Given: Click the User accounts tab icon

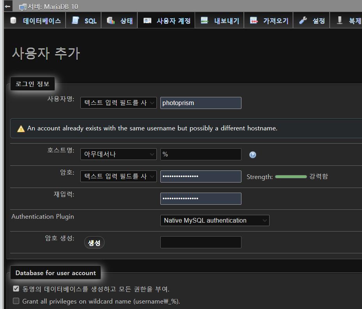Looking at the screenshot, I should (147, 21).
